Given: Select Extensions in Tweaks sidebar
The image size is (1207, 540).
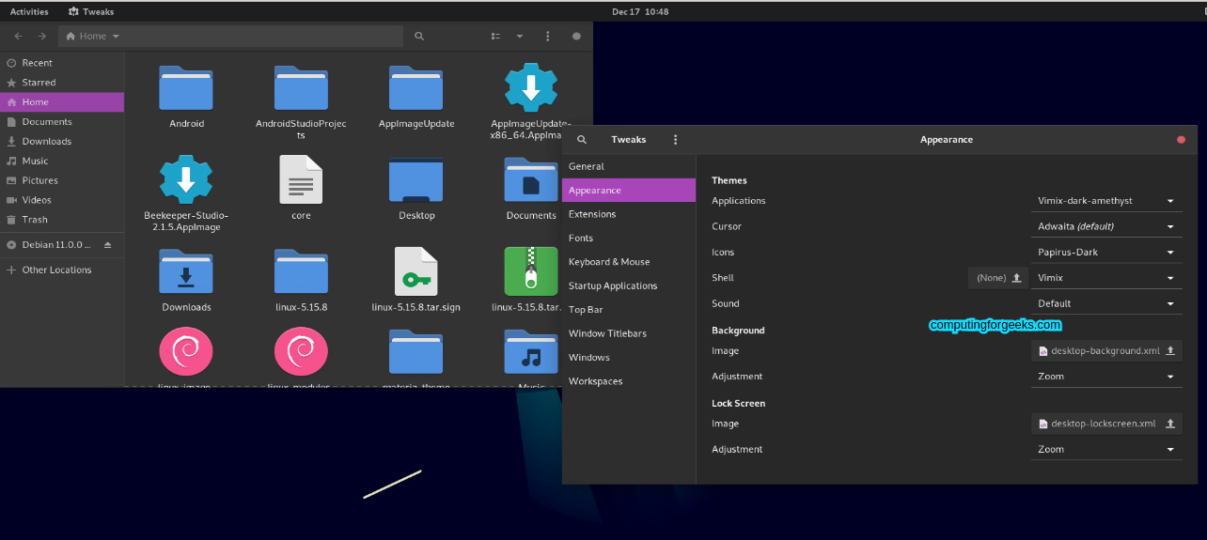Looking at the screenshot, I should tap(629, 214).
